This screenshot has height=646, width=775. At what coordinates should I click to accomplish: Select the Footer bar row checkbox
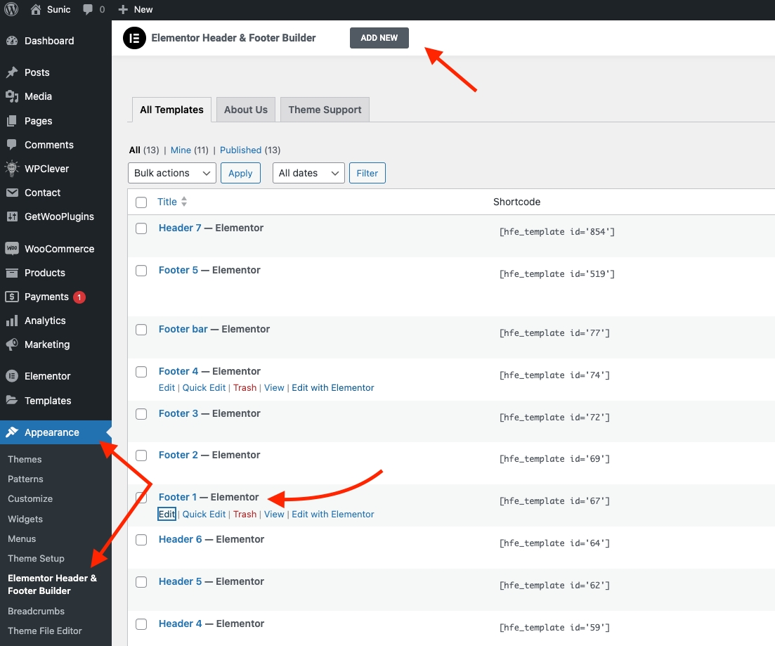(141, 330)
